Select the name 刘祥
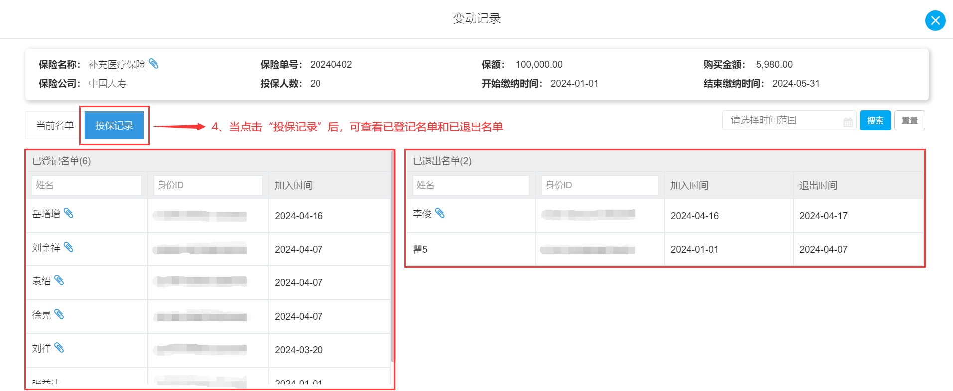The image size is (953, 391). pyautogui.click(x=41, y=349)
